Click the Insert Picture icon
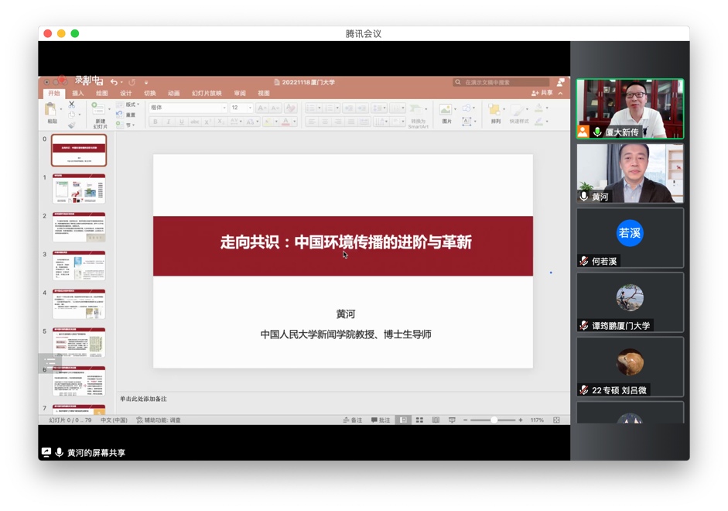Image resolution: width=728 pixels, height=511 pixels. pos(446,111)
